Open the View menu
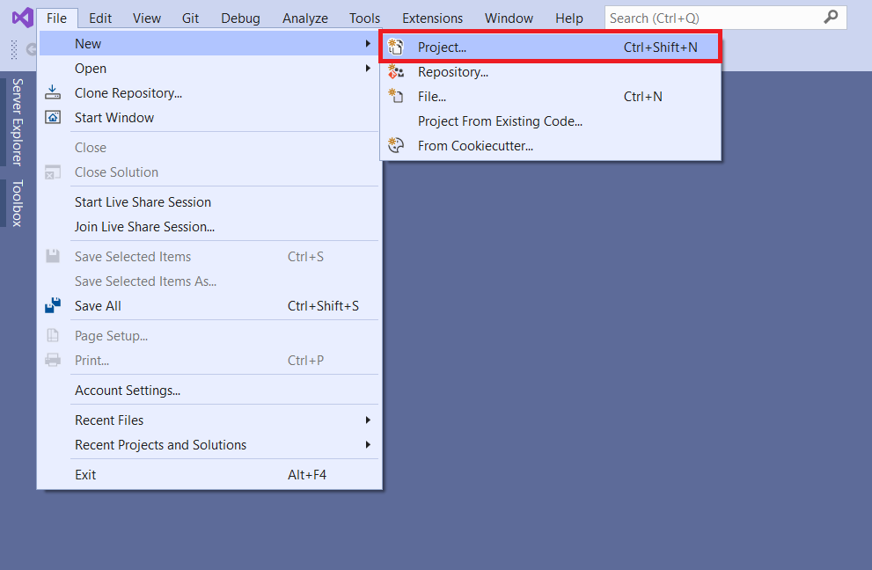Viewport: 872px width, 570px height. click(x=147, y=18)
